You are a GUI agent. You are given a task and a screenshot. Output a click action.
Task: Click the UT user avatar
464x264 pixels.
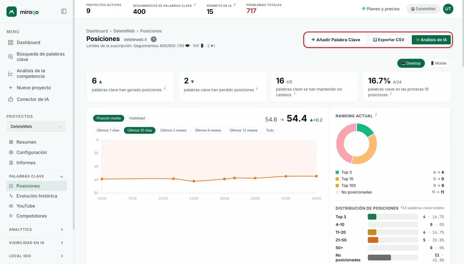coord(448,9)
